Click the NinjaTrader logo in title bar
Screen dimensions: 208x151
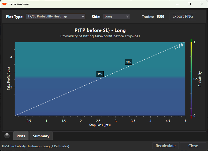[x=5, y=4]
